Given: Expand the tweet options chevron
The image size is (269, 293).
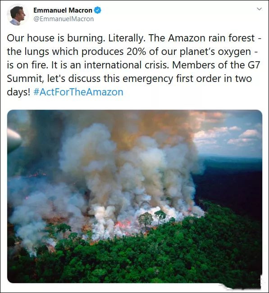Looking at the screenshot, I should [x=259, y=9].
